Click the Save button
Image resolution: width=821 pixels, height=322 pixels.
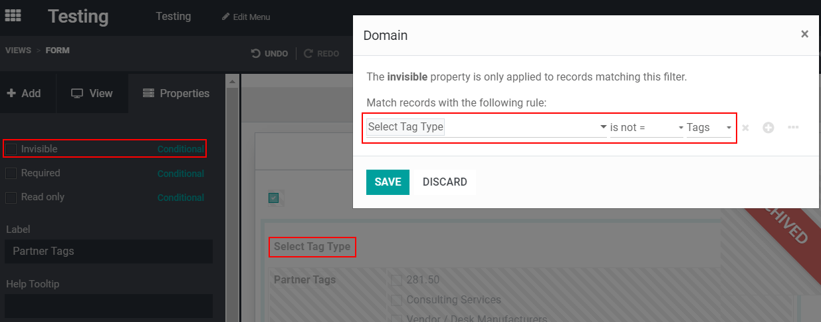(388, 182)
